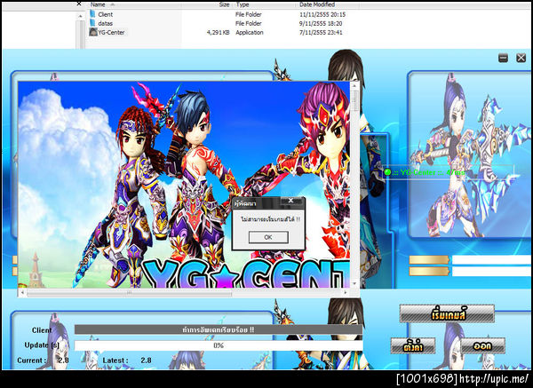
Task: Click Explorer navigation pane scroll-up arrow
Action: coord(81,16)
